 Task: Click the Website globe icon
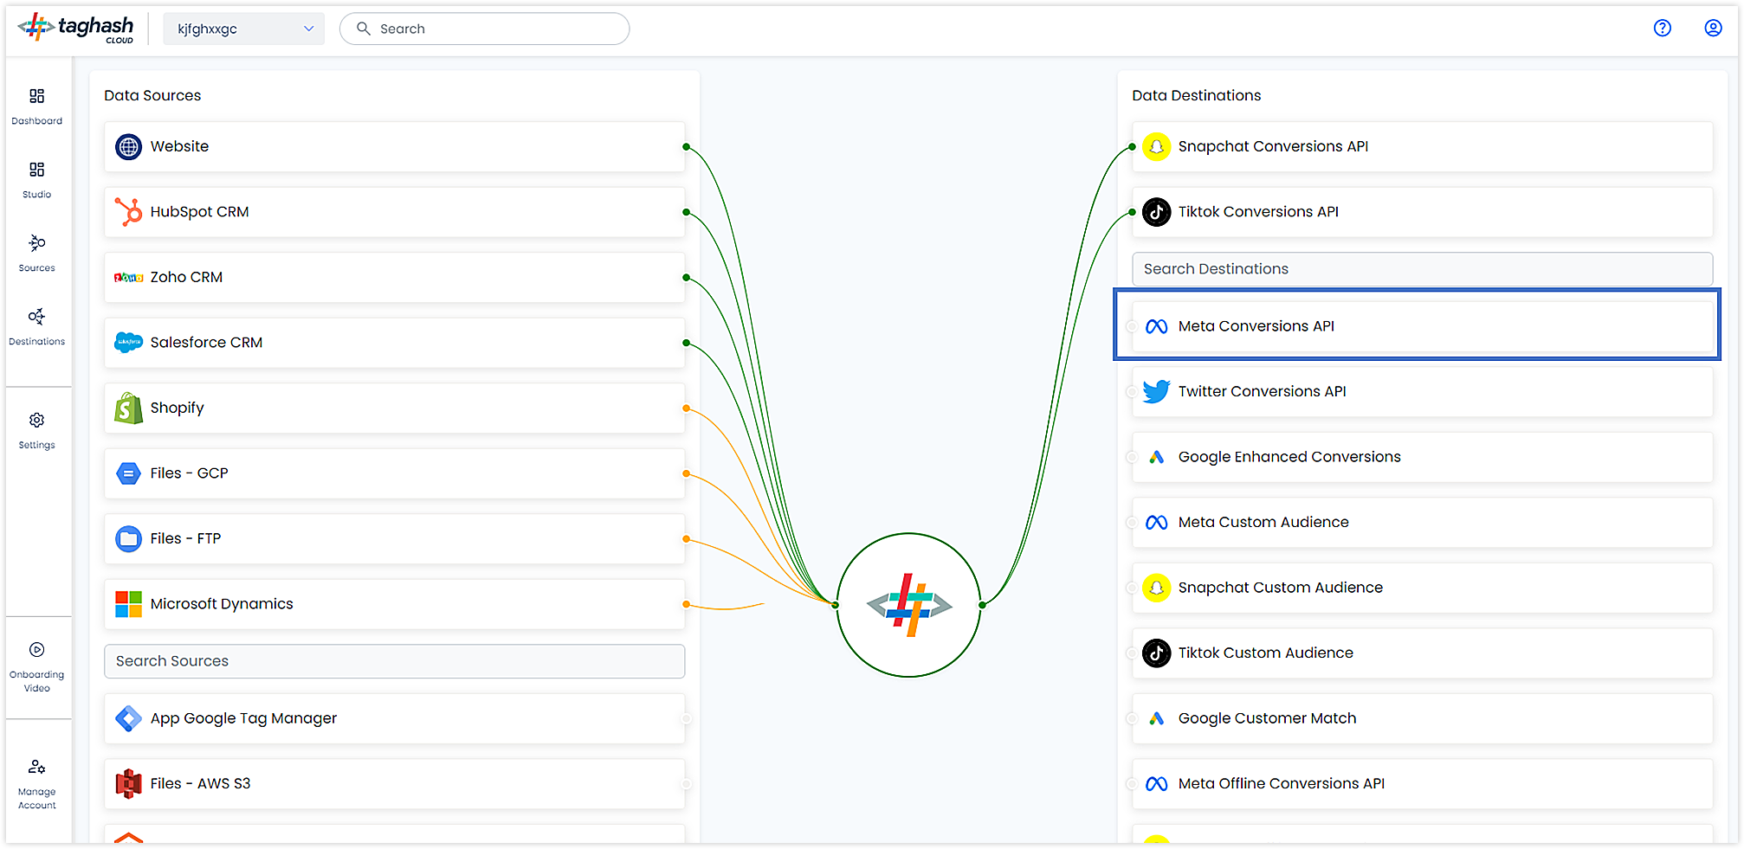129,147
